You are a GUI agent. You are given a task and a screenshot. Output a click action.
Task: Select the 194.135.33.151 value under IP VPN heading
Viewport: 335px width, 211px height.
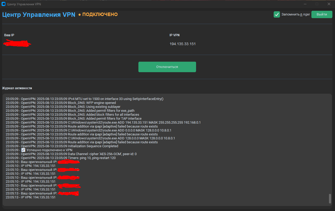tap(183, 44)
